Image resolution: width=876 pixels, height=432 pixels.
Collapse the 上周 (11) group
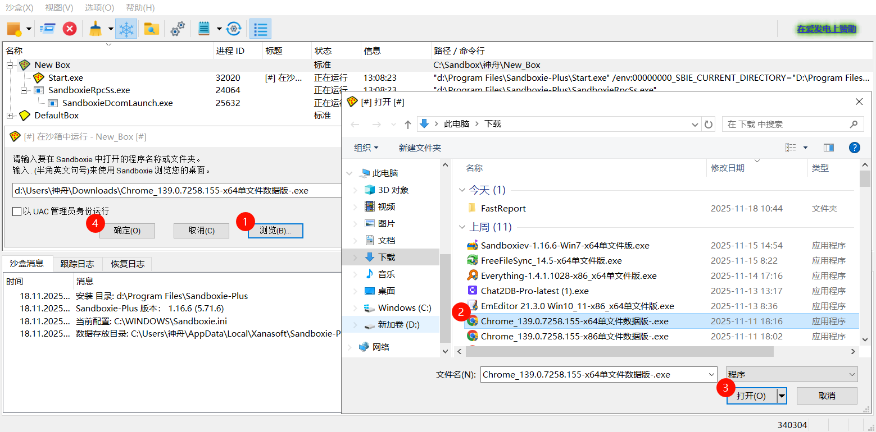[x=462, y=227]
